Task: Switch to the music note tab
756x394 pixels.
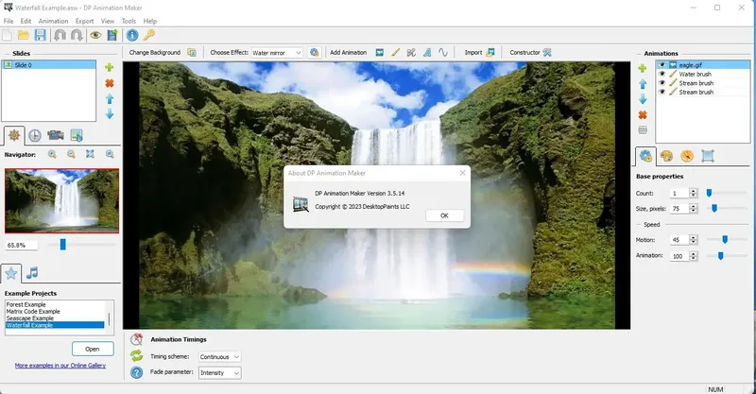Action: click(32, 273)
